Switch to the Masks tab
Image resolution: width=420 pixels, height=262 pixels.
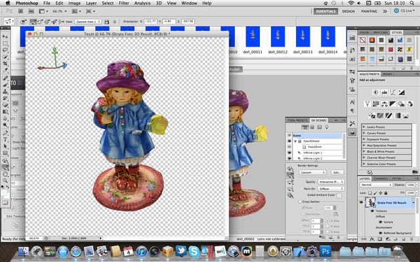[387, 74]
